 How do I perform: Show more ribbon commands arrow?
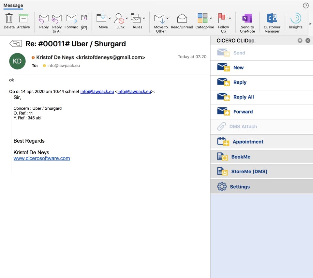pyautogui.click(x=310, y=23)
